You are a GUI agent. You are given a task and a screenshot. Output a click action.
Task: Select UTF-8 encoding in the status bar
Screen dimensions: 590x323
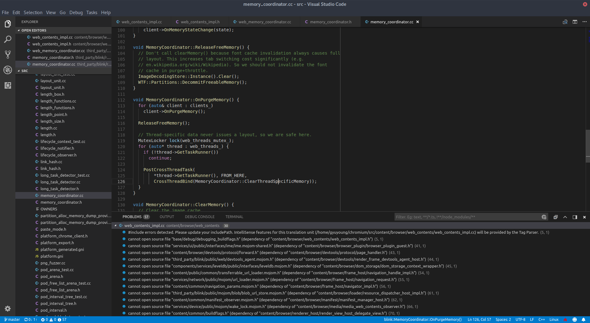coord(521,319)
